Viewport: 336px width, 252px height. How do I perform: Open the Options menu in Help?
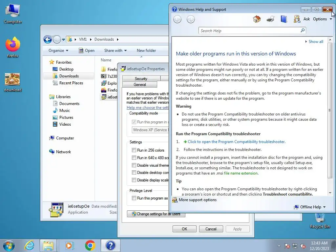[x=323, y=19]
